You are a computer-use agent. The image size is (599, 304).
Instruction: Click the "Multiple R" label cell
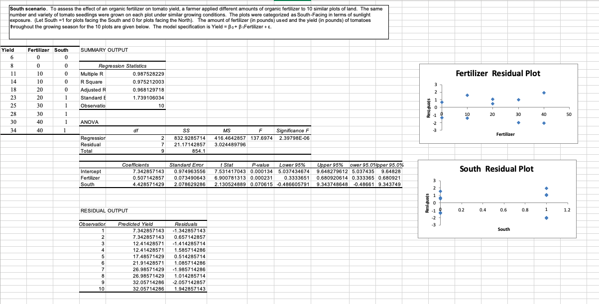click(x=92, y=74)
